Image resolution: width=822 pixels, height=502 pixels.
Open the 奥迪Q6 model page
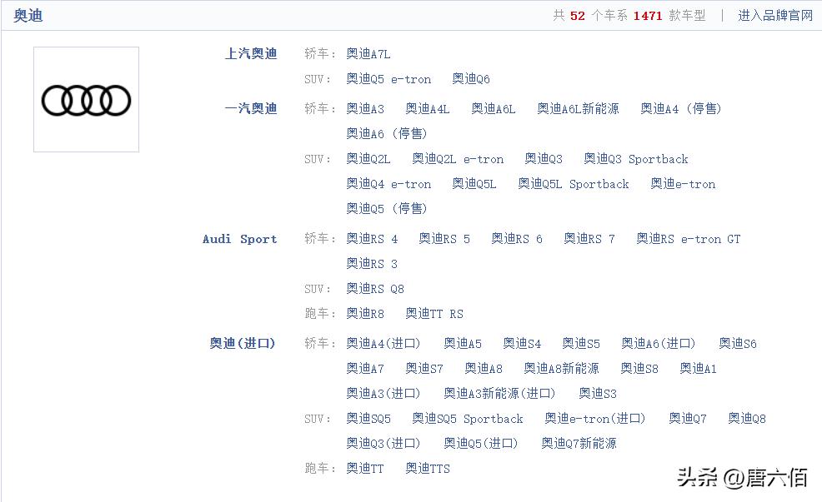pos(470,79)
